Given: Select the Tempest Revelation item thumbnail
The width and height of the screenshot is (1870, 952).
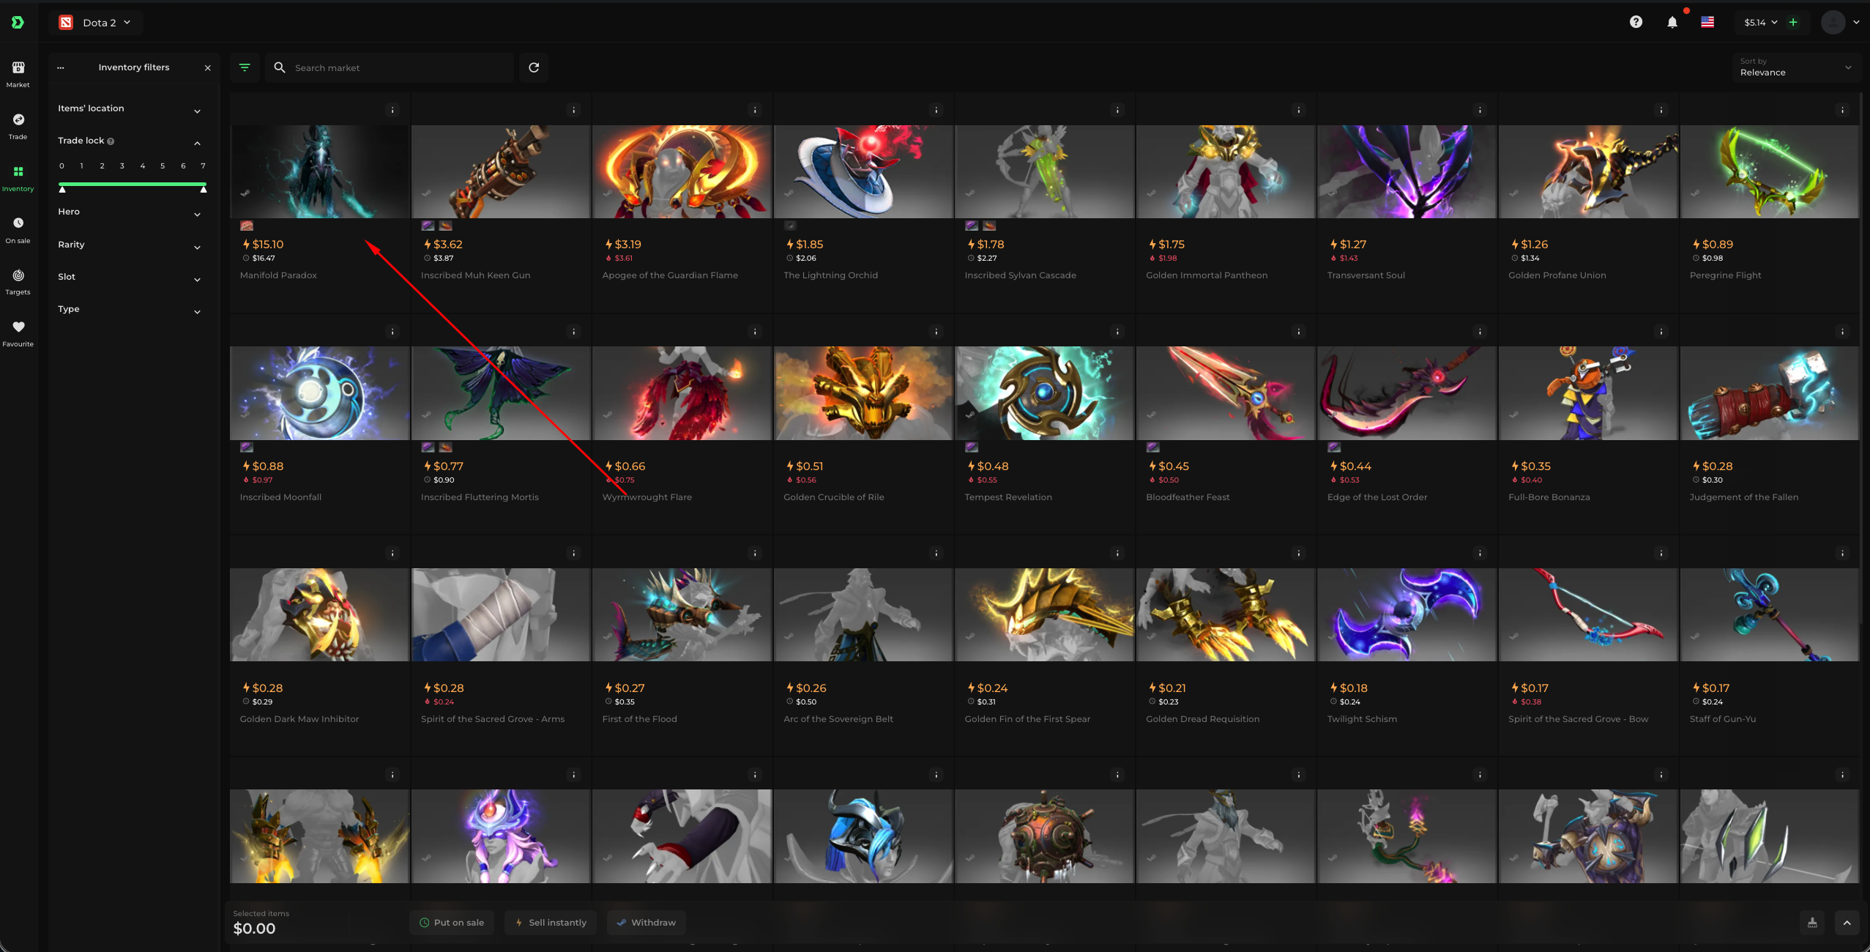Looking at the screenshot, I should [1044, 393].
